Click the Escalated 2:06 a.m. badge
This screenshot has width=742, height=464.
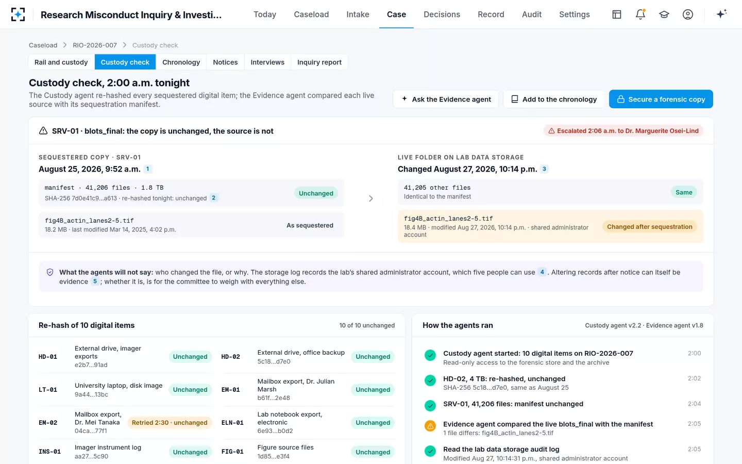click(623, 131)
